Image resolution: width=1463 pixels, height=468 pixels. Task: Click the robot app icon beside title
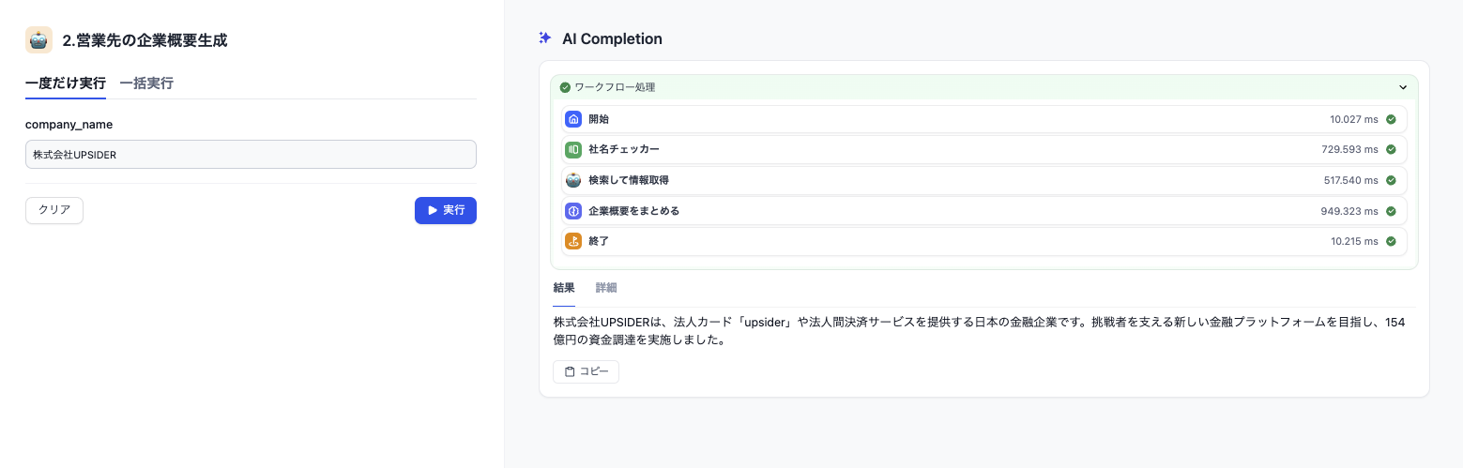(x=38, y=40)
